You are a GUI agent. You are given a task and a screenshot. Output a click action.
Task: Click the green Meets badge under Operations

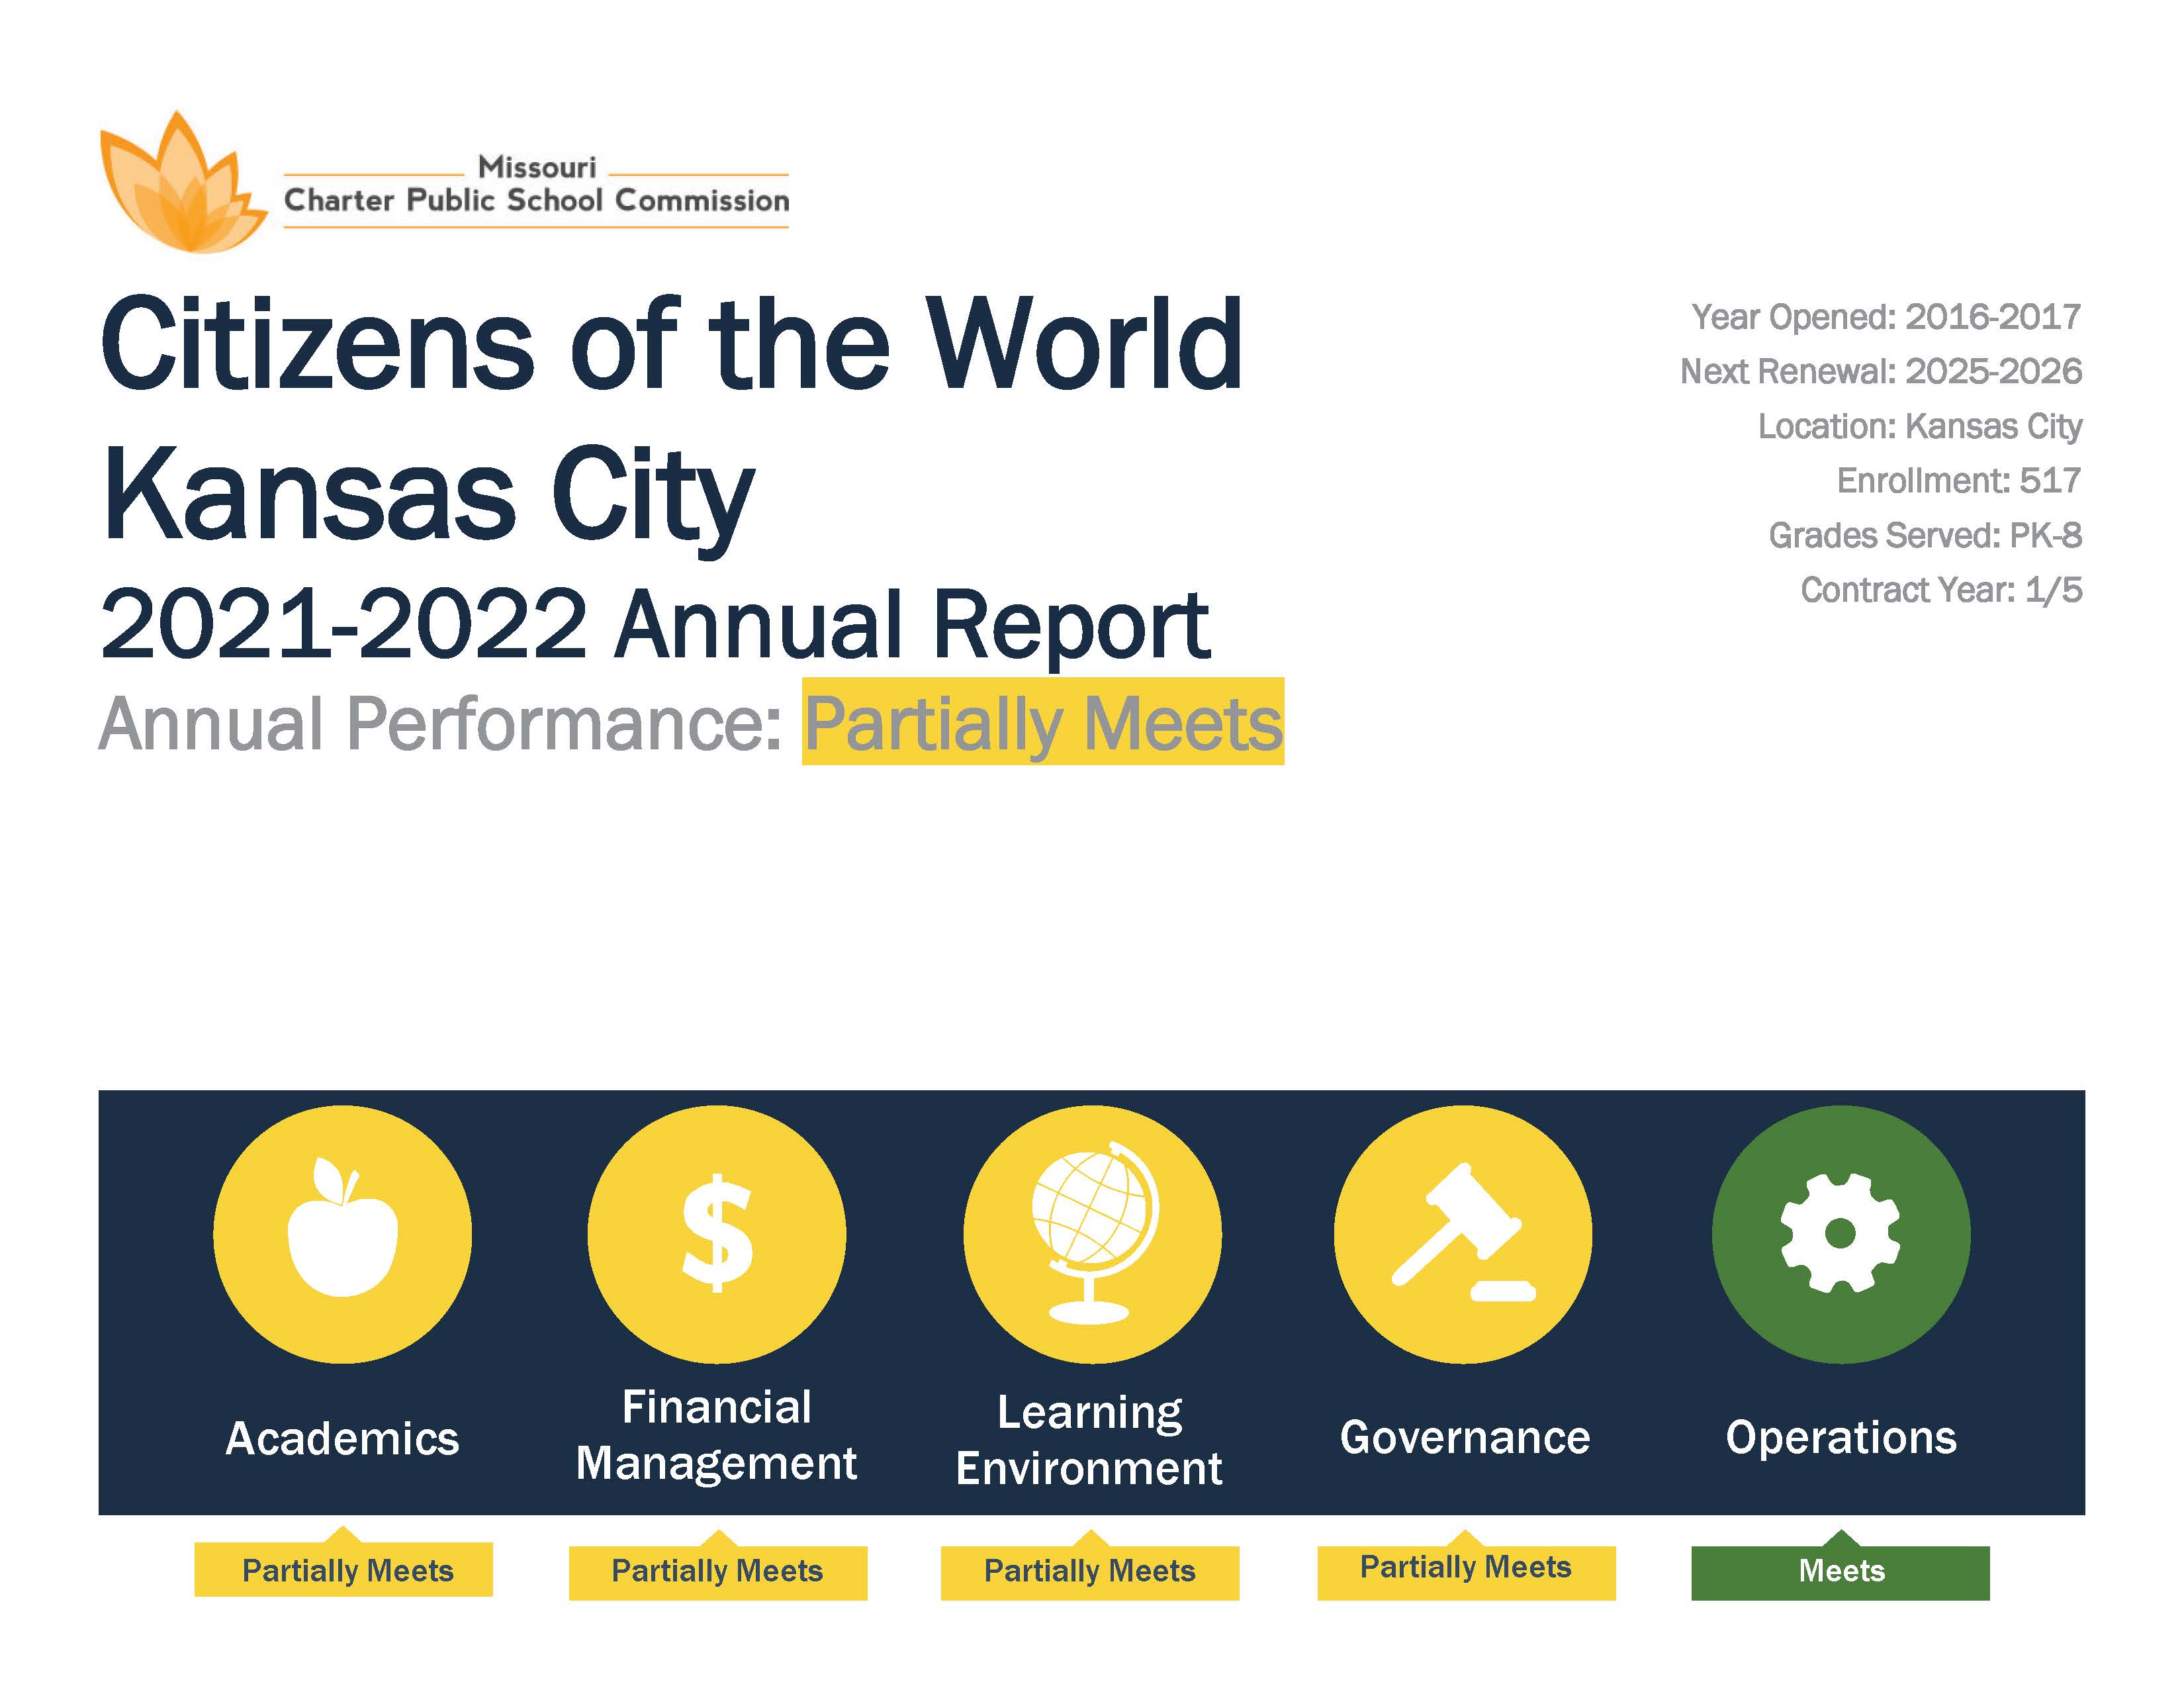[1841, 1572]
